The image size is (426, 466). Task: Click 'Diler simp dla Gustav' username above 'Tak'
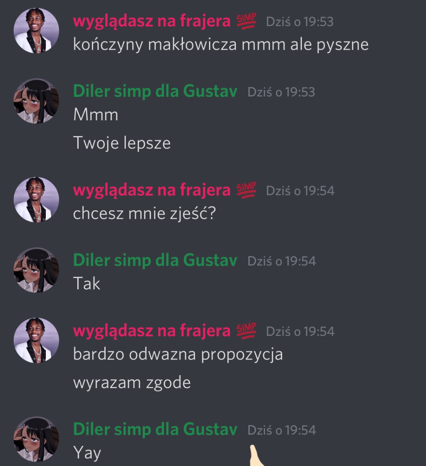[155, 260]
